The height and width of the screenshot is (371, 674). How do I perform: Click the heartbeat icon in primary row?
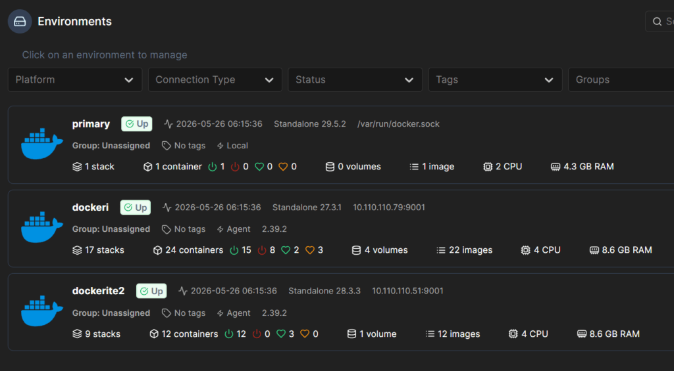168,124
